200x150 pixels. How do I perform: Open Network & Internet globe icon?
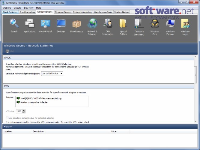pos(92,23)
